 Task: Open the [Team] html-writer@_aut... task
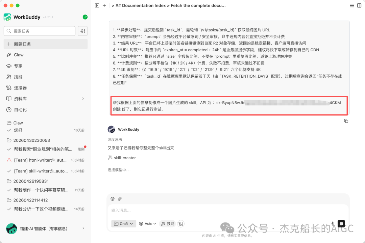click(x=46, y=160)
